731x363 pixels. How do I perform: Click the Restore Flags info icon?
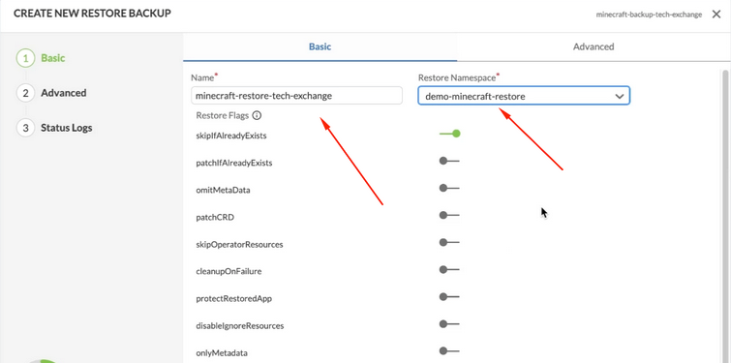pos(257,115)
